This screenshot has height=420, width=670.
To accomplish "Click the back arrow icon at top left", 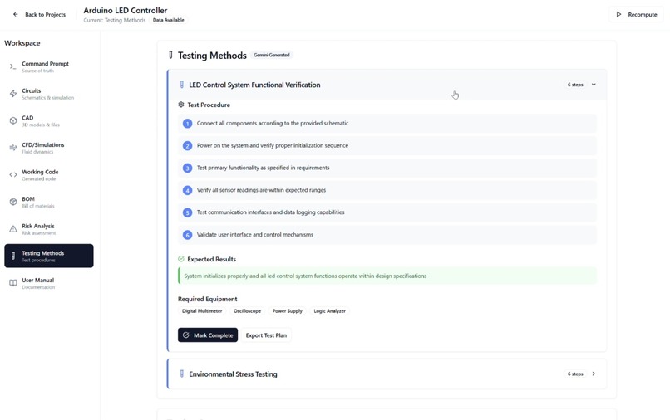I will click(16, 14).
